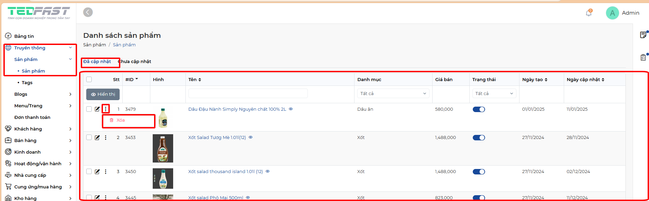Open the notes icon on right sidebar

point(643,35)
